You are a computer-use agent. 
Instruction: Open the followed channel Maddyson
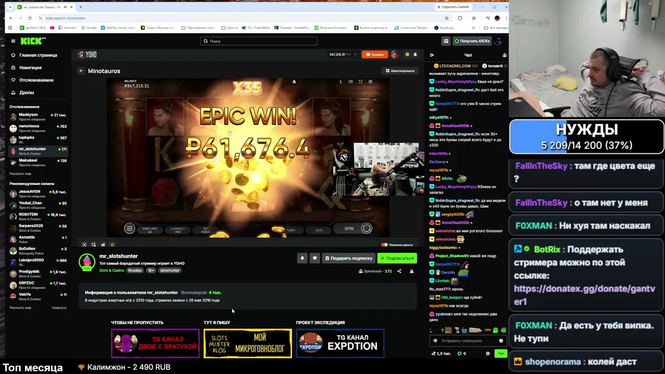37,116
